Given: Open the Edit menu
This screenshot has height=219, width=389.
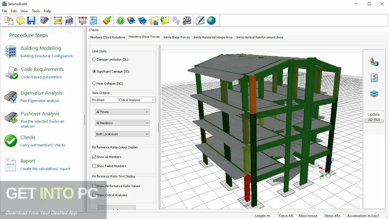Looking at the screenshot, I should [x=14, y=11].
